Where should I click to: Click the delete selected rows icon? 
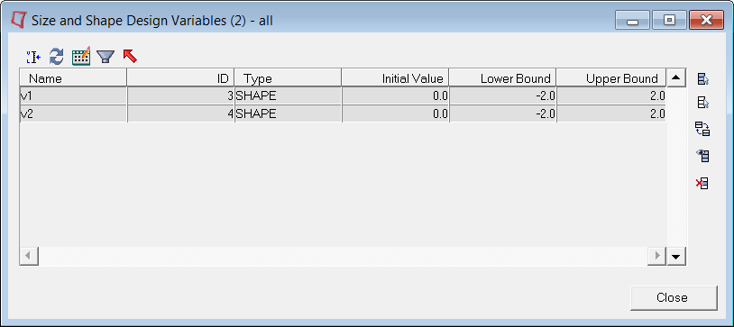tap(702, 183)
